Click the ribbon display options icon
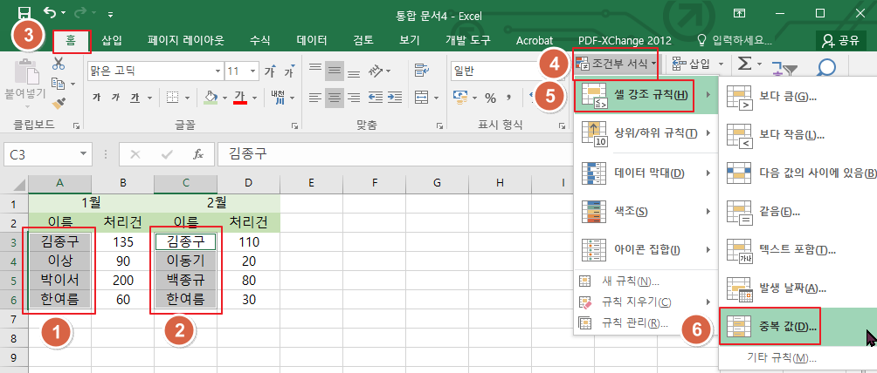 coord(739,13)
